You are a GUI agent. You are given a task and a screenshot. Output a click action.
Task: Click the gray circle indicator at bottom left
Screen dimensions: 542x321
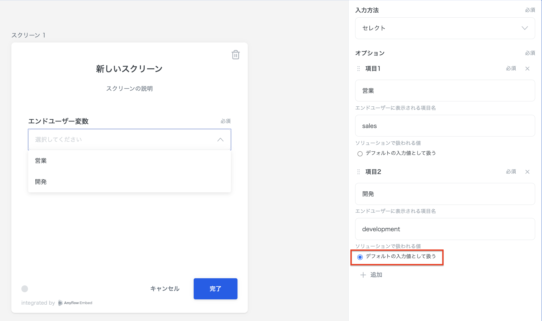tap(25, 289)
